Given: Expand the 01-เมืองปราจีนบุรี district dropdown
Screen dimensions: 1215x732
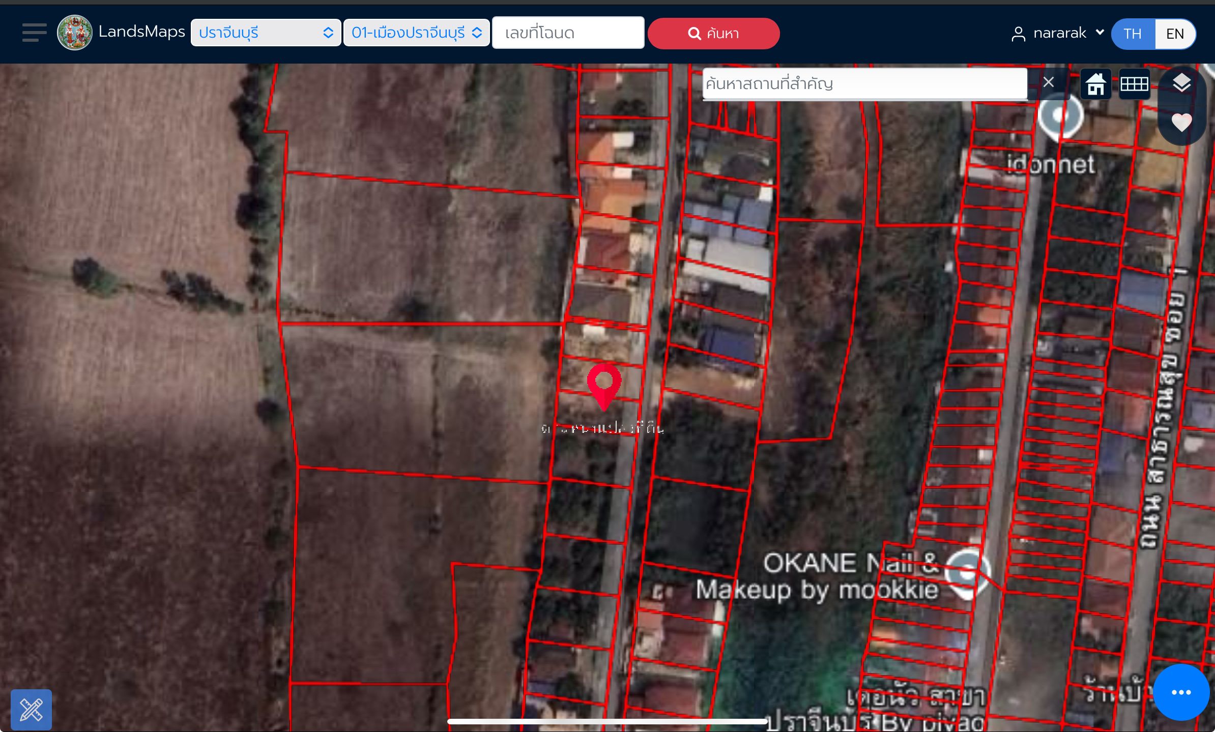Looking at the screenshot, I should (416, 33).
